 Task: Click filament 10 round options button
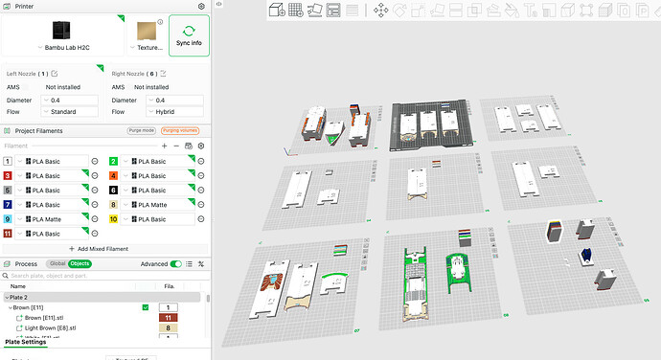(201, 219)
